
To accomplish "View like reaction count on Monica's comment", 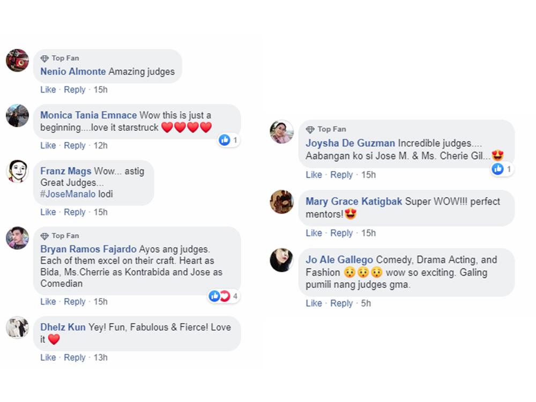I will tap(229, 140).
